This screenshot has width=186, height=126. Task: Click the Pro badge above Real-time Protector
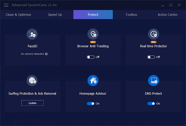click(153, 42)
